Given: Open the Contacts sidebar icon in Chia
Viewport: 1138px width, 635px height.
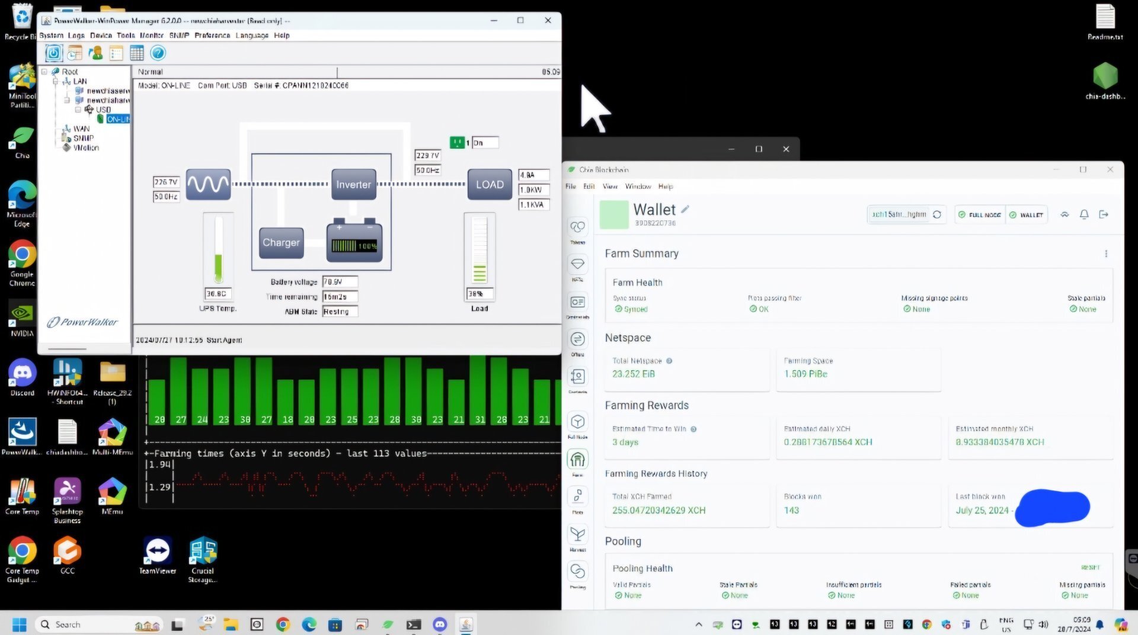Looking at the screenshot, I should pyautogui.click(x=577, y=377).
